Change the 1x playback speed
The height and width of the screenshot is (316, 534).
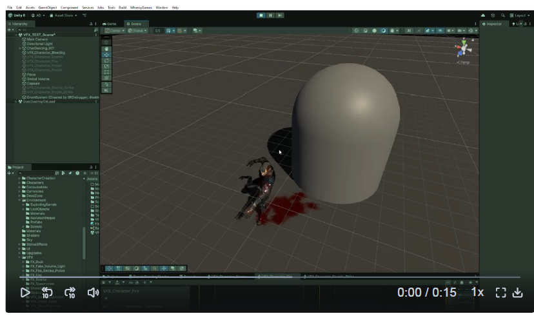477,293
